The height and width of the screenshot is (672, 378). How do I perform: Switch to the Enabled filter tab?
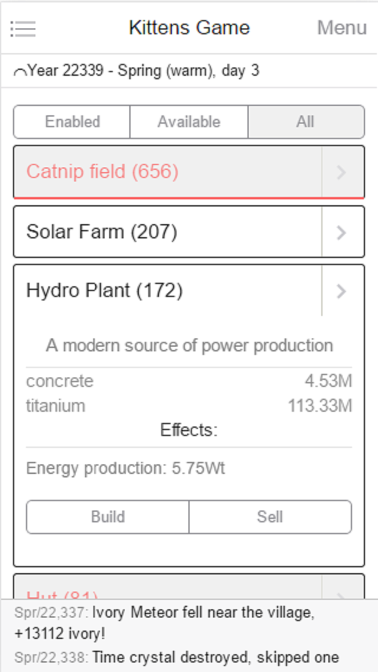72,122
